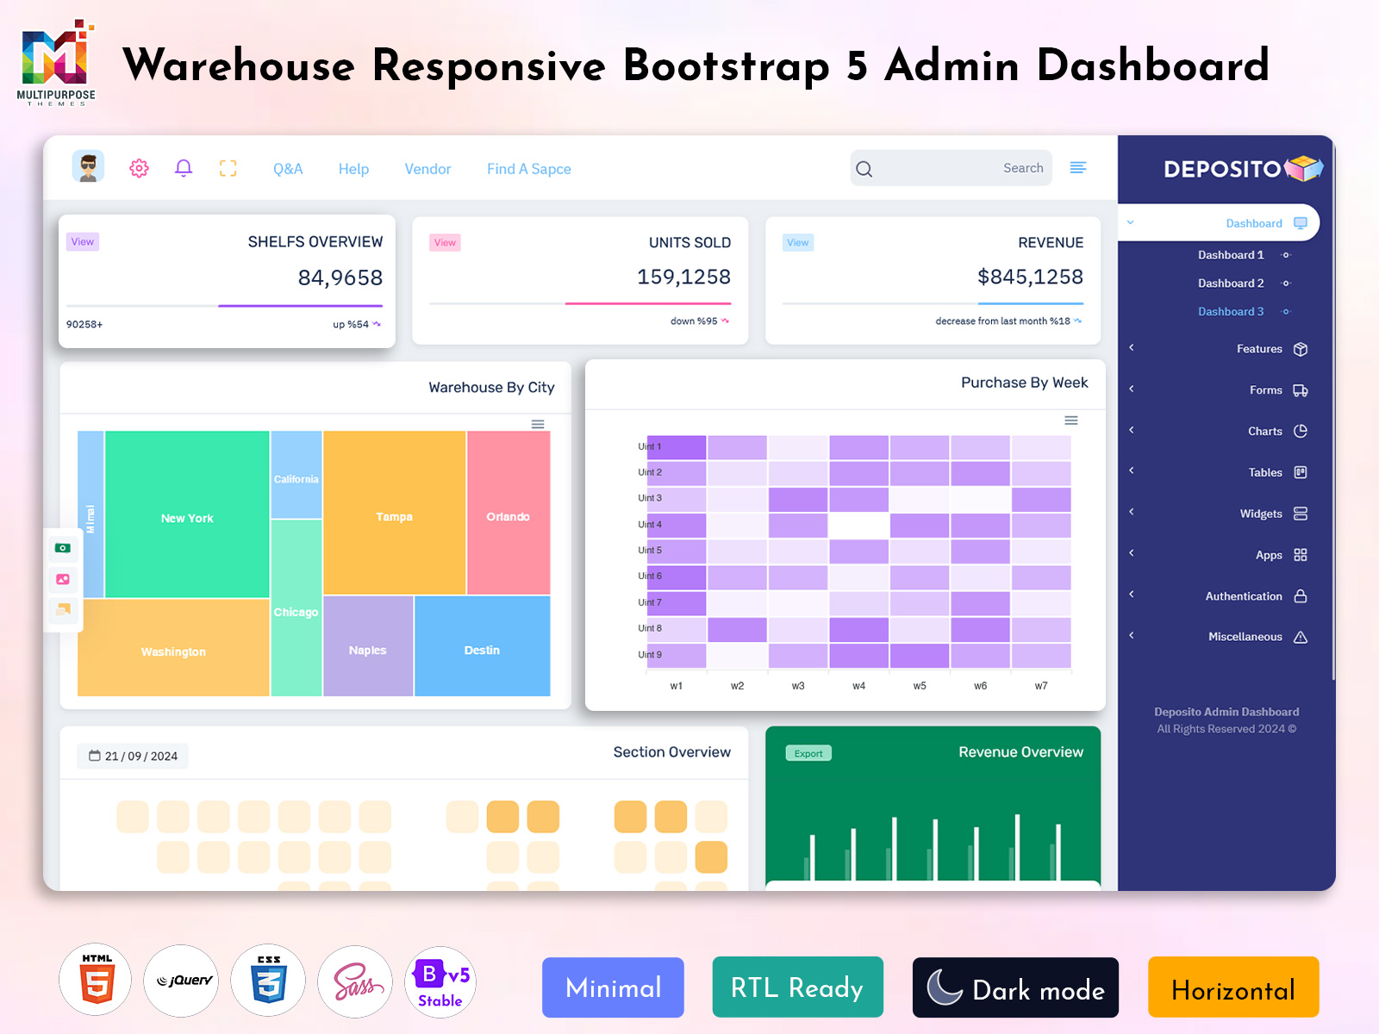The height and width of the screenshot is (1034, 1379).
Task: Select Dashboard 3 in sidebar
Action: (x=1231, y=312)
